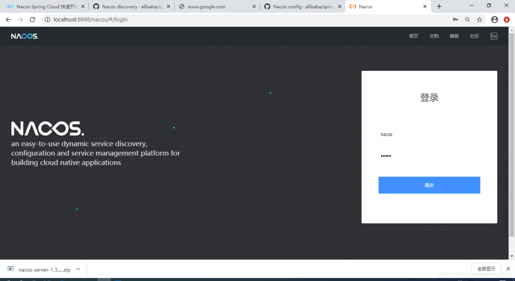The image size is (515, 281).
Task: Click the 提交 submit button
Action: (429, 185)
